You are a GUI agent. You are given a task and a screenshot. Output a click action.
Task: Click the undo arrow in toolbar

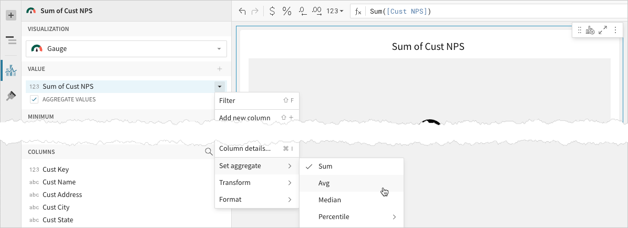[242, 11]
